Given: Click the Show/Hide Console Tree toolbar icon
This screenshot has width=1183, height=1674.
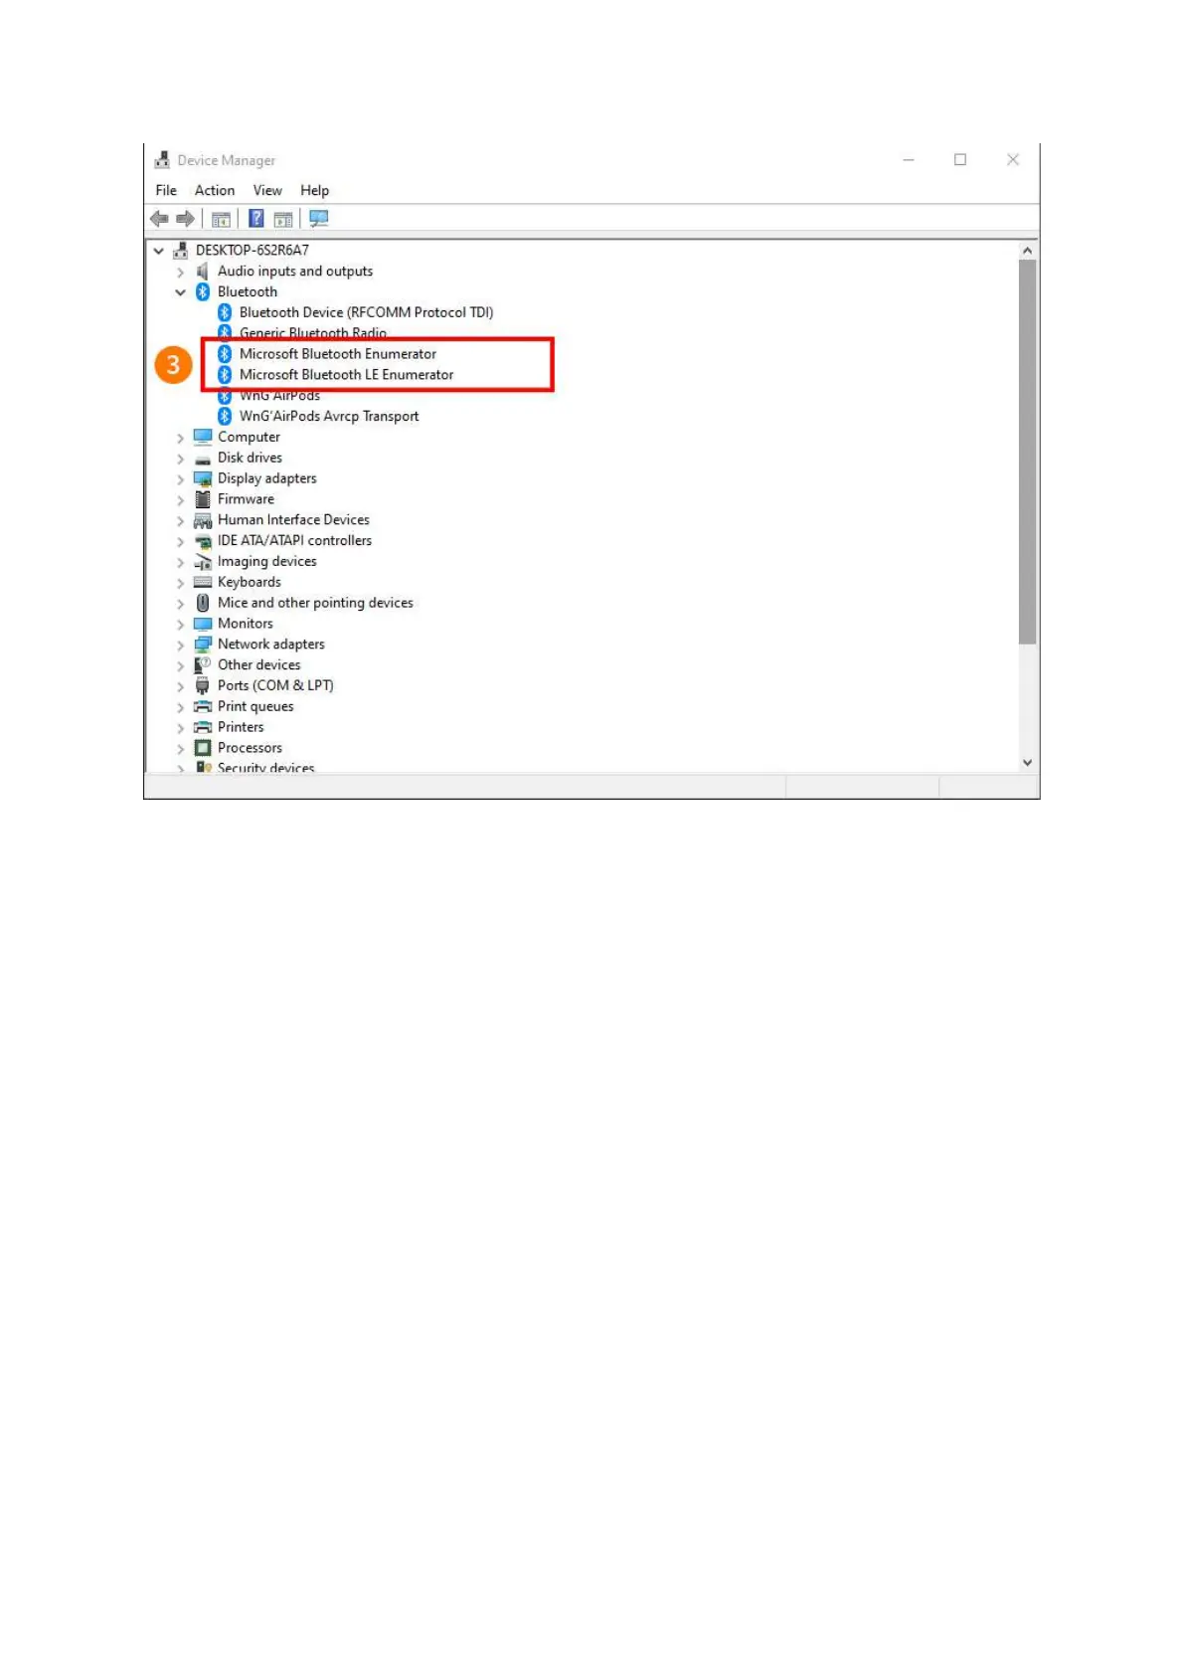Looking at the screenshot, I should [221, 219].
